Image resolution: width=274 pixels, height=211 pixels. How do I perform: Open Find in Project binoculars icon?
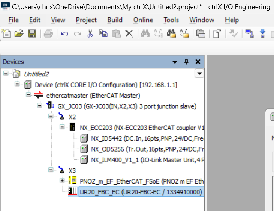tap(171, 33)
